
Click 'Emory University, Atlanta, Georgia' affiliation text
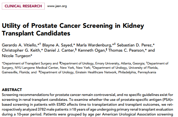120,63
